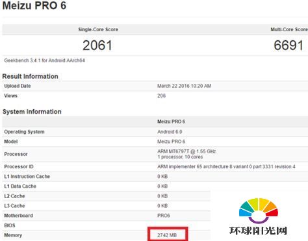
Task: Click ARM MT6797T @ 1.55 GHz value
Action: coord(186,151)
